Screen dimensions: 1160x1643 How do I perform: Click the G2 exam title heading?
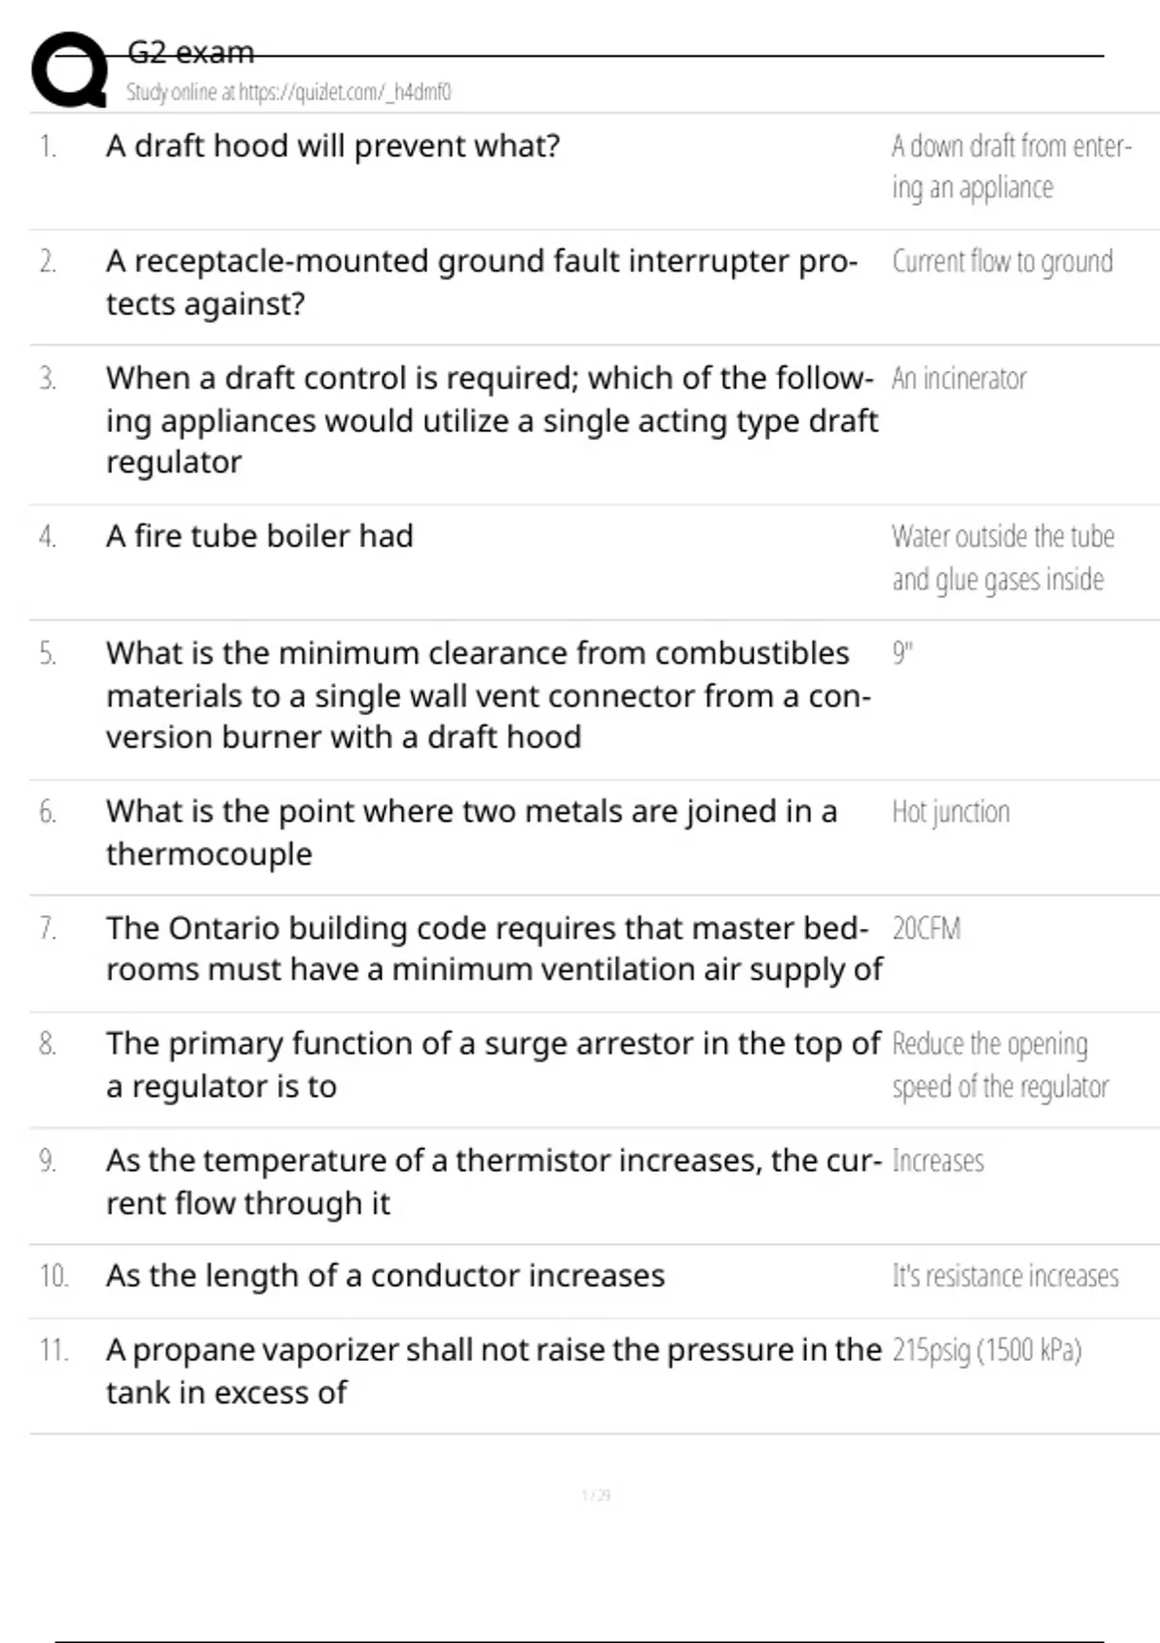[x=190, y=52]
